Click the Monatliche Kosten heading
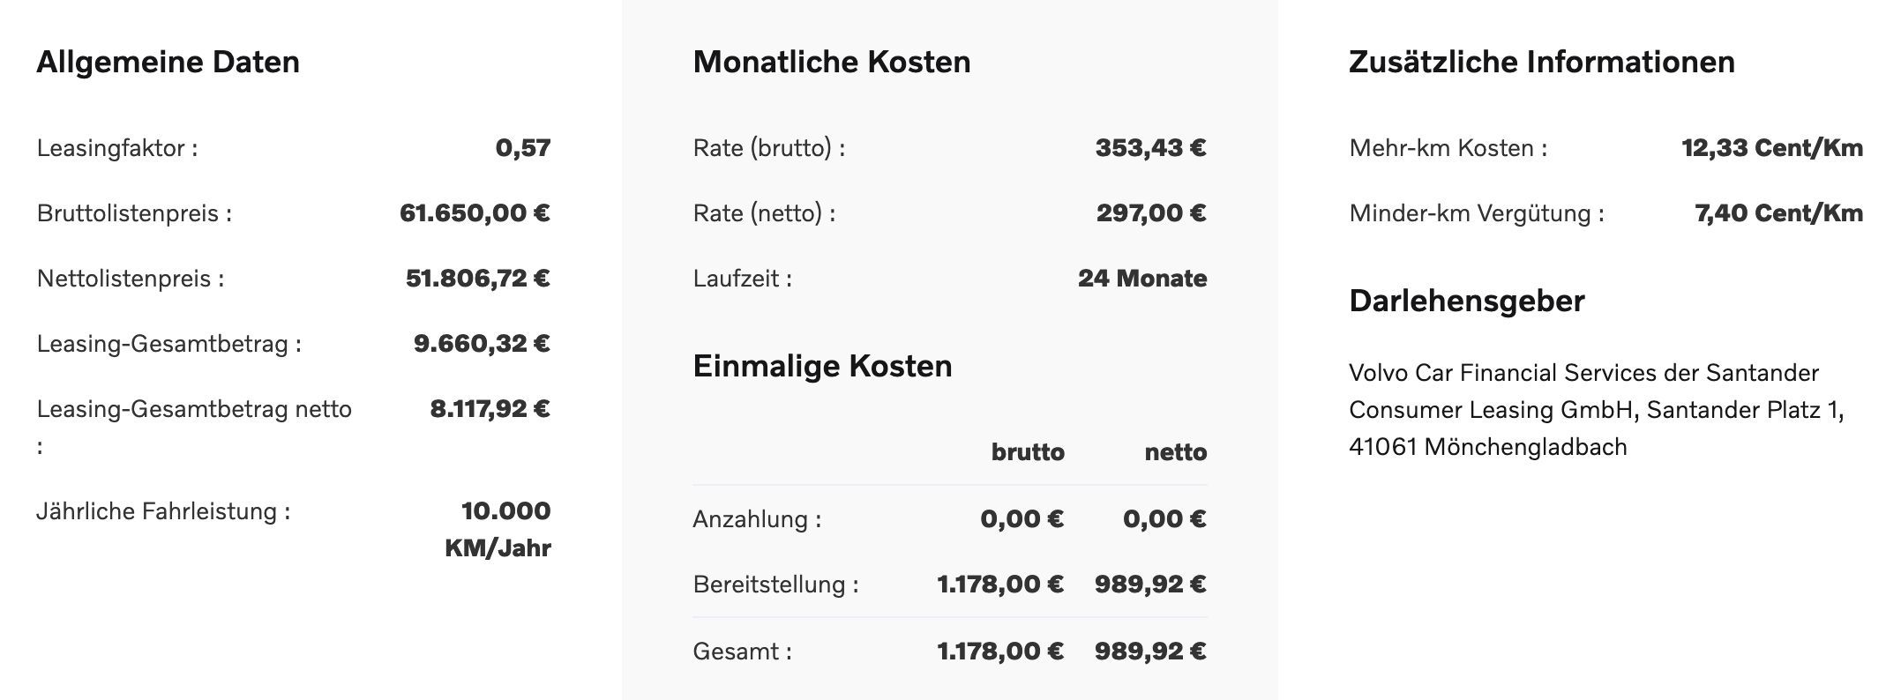 [832, 63]
